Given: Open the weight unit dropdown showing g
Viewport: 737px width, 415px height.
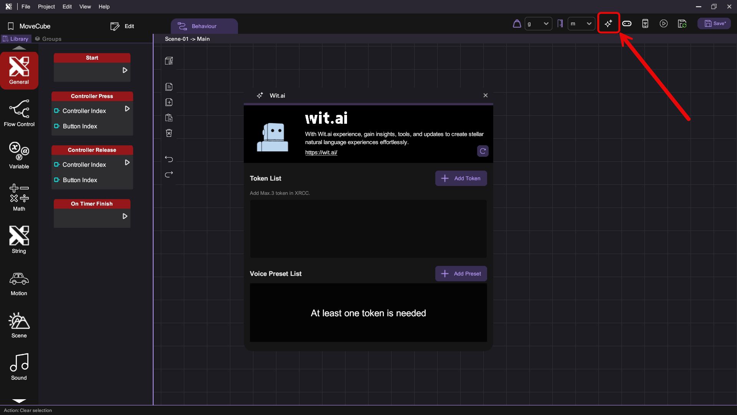Looking at the screenshot, I should pos(538,23).
